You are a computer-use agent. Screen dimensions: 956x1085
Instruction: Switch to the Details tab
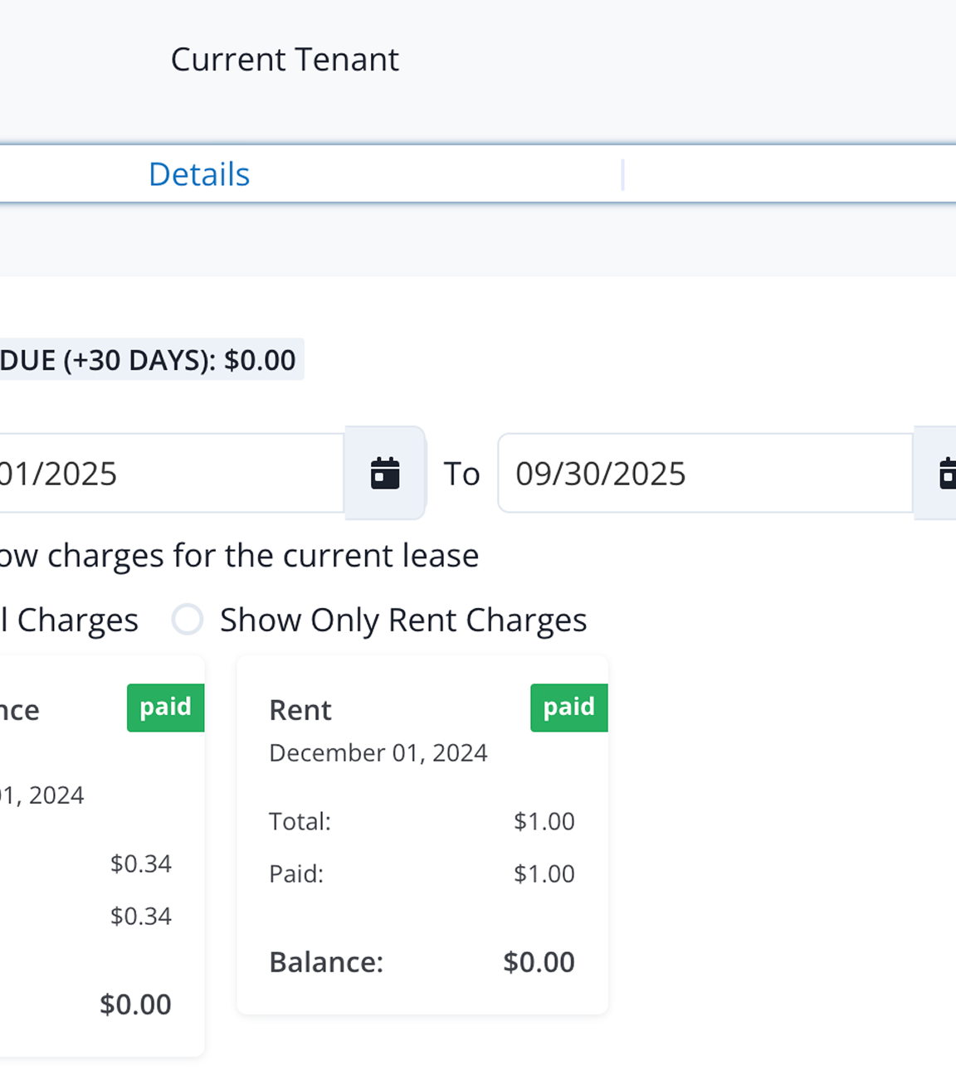(x=199, y=174)
